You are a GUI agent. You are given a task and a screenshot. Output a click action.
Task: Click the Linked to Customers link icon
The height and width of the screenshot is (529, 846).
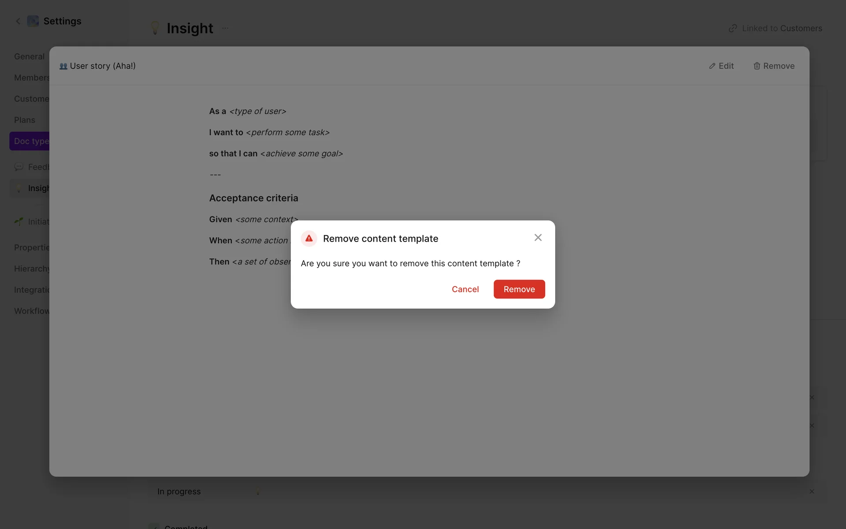(733, 28)
